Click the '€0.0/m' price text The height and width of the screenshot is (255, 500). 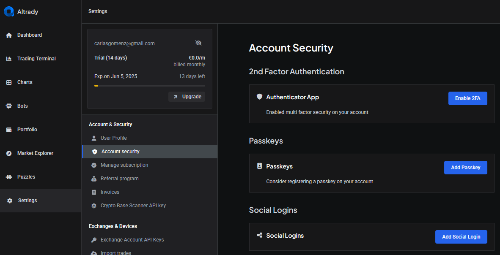197,58
